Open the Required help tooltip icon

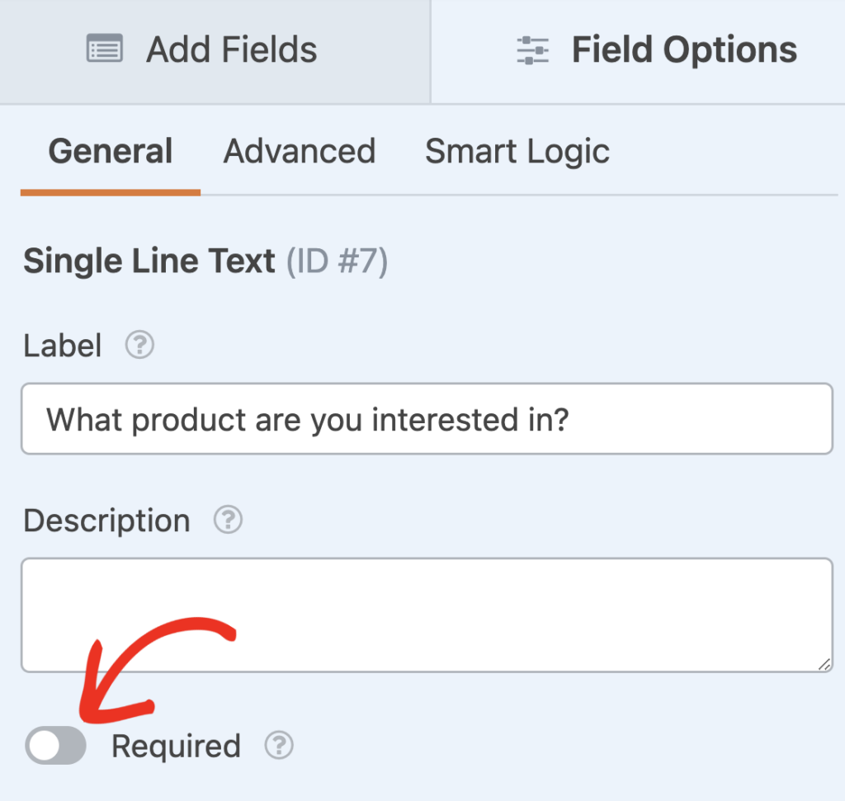[279, 746]
